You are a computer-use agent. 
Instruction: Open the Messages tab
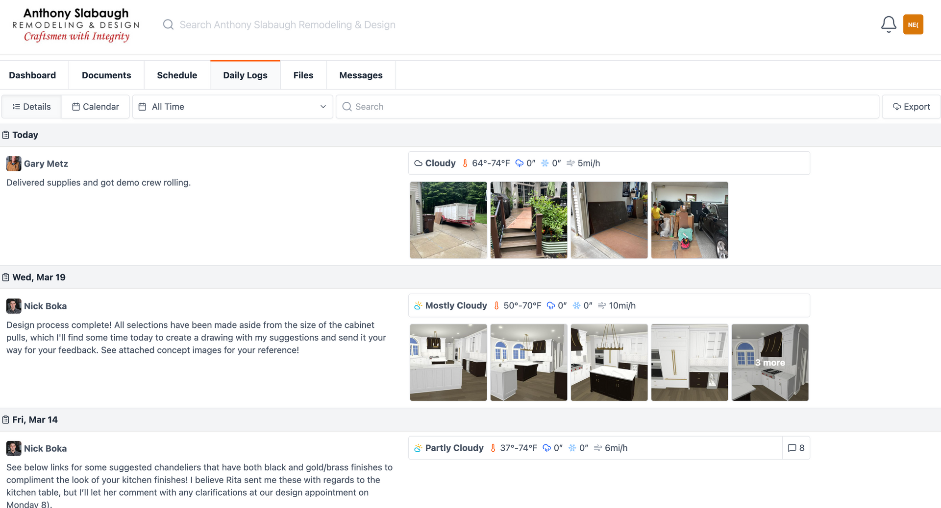pyautogui.click(x=361, y=75)
